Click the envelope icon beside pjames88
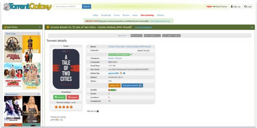 124,73
